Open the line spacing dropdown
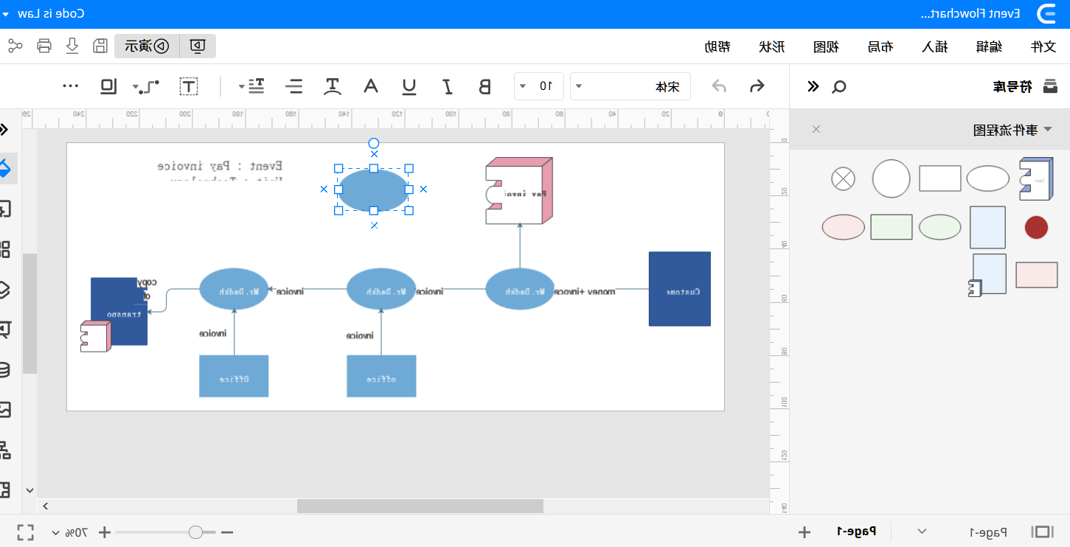Image resolution: width=1070 pixels, height=547 pixels. coord(251,86)
